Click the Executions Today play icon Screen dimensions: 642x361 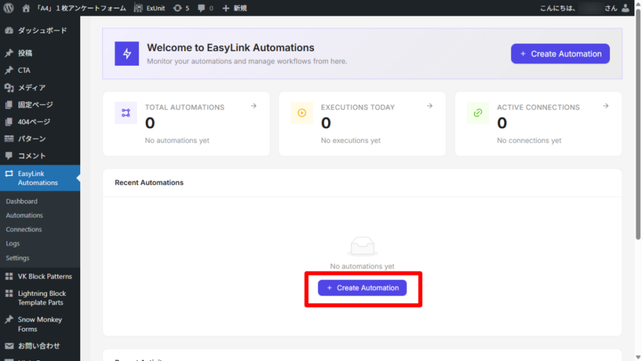pyautogui.click(x=302, y=113)
